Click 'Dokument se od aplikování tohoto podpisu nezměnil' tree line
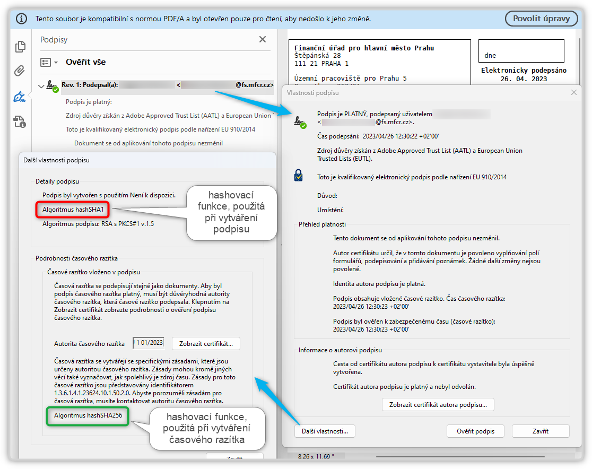Viewport: 592px width, 469px height. point(149,143)
